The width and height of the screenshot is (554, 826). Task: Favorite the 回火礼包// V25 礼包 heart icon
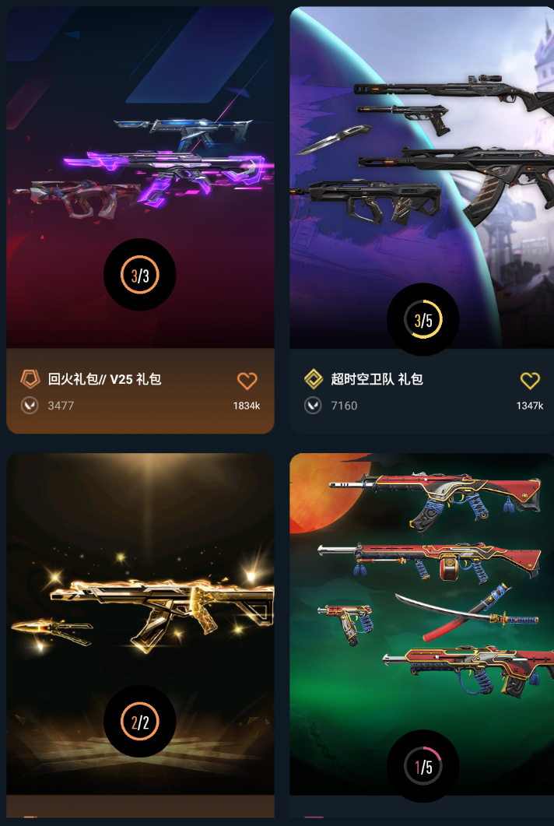pyautogui.click(x=247, y=381)
